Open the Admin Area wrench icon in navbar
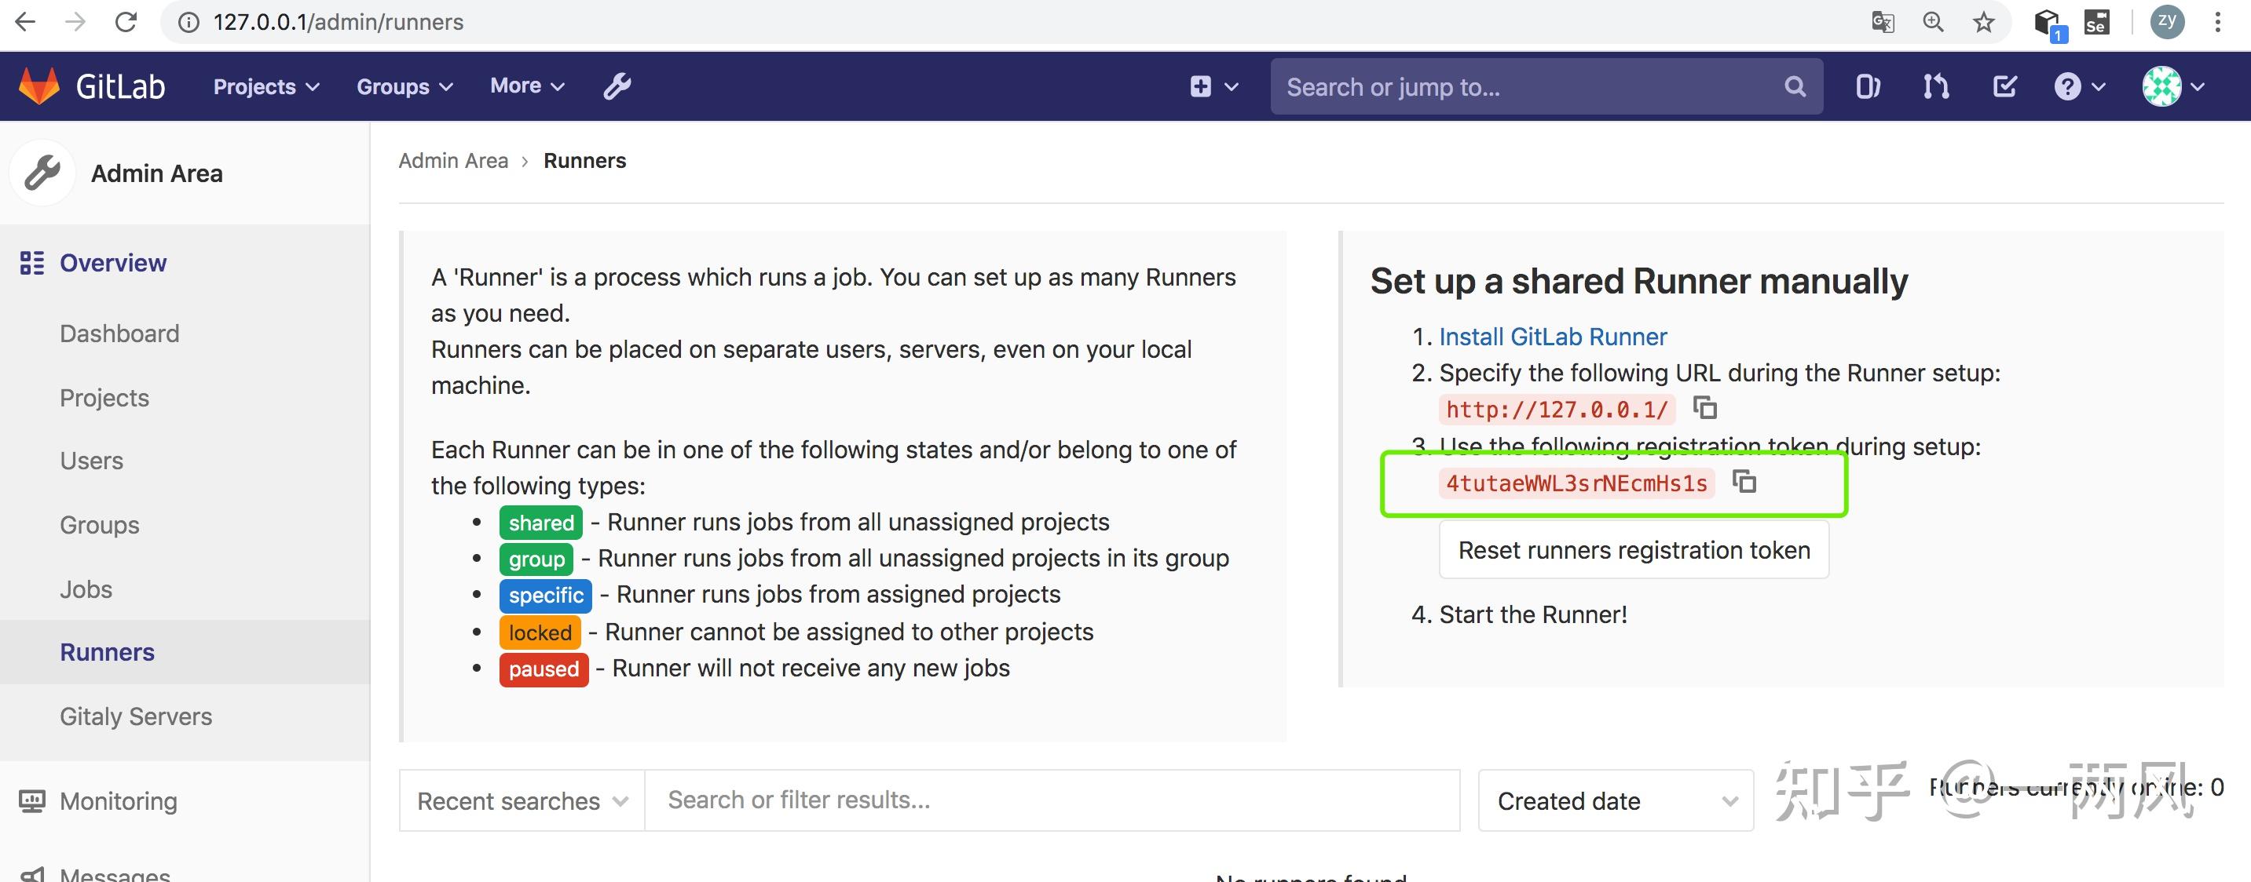 point(617,86)
